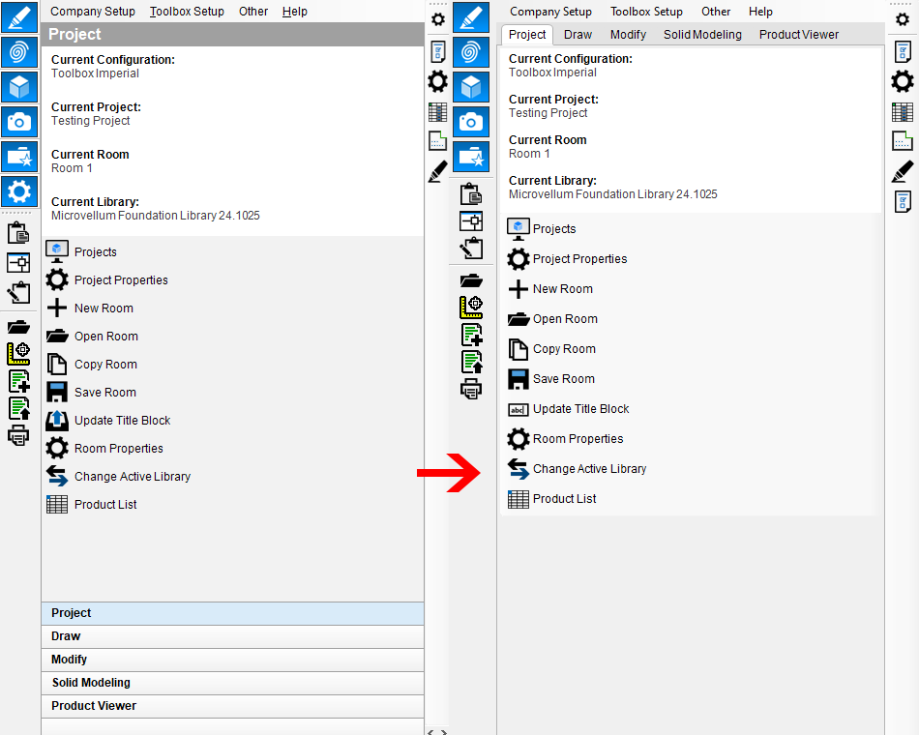Screen dimensions: 919x735
Task: Expand the Draw accordion section bar
Action: [x=232, y=636]
